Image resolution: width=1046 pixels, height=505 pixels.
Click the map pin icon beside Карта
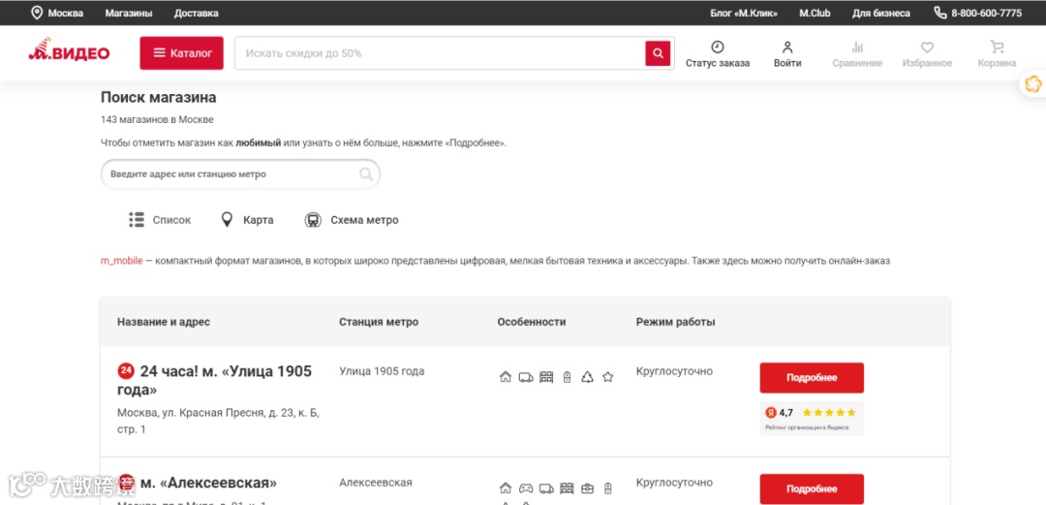[x=227, y=220]
